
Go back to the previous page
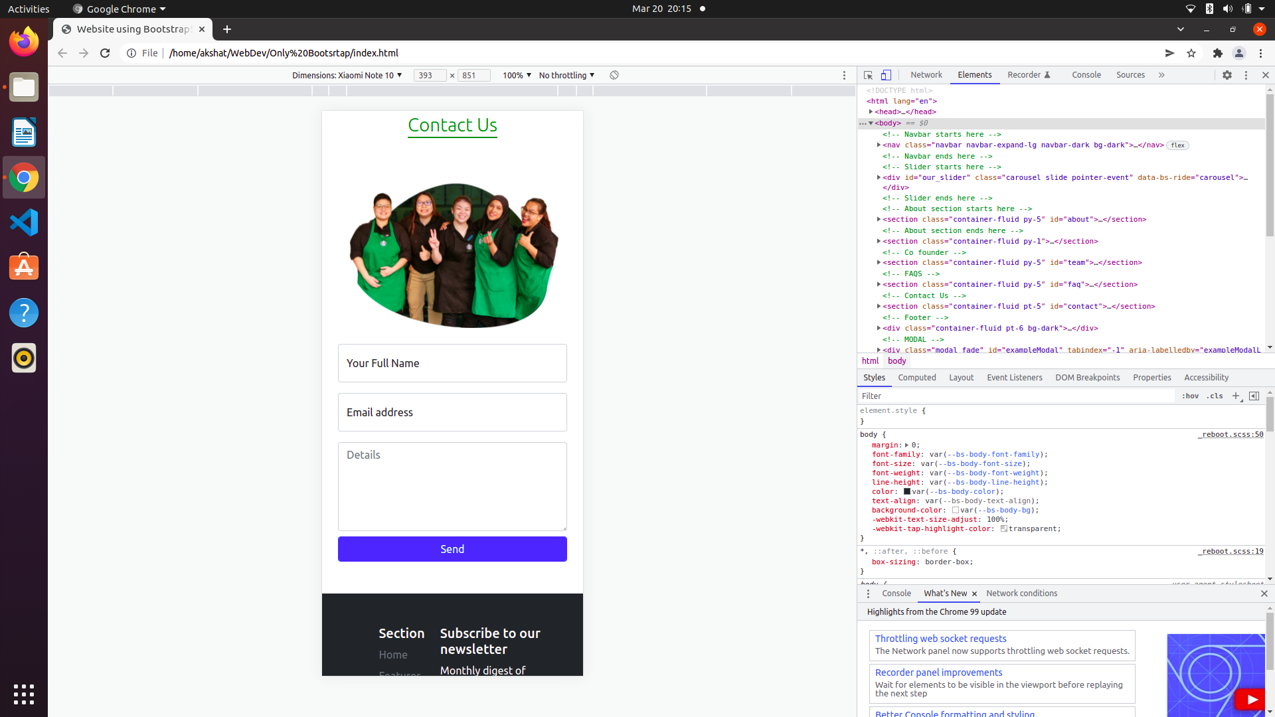tap(62, 53)
